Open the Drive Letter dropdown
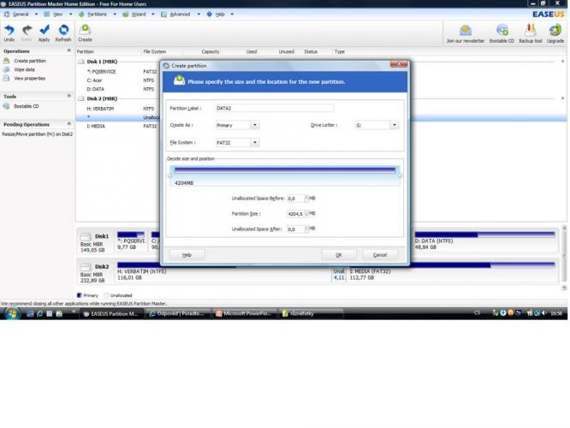The image size is (570, 428). click(x=395, y=125)
